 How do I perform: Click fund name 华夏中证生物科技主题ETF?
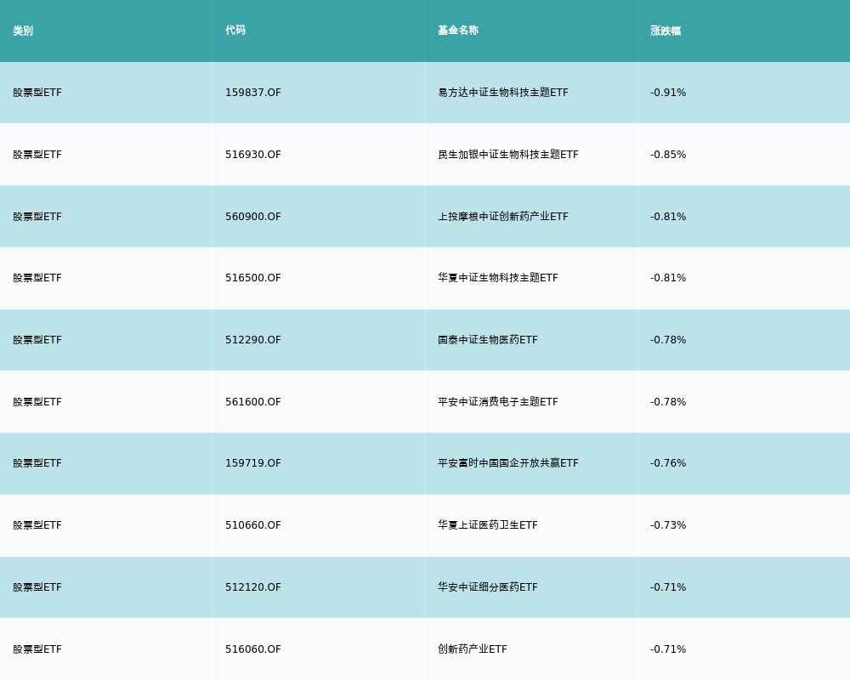497,278
